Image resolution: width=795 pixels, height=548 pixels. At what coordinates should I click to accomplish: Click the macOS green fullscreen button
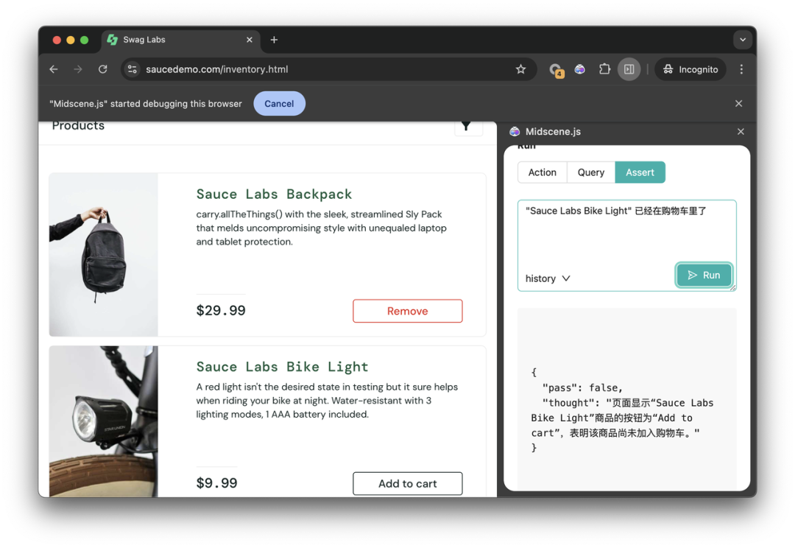tap(84, 40)
